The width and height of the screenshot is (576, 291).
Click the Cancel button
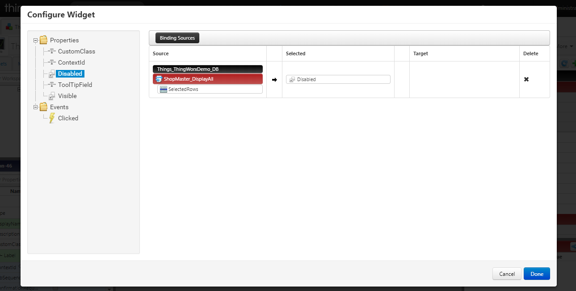(506, 274)
